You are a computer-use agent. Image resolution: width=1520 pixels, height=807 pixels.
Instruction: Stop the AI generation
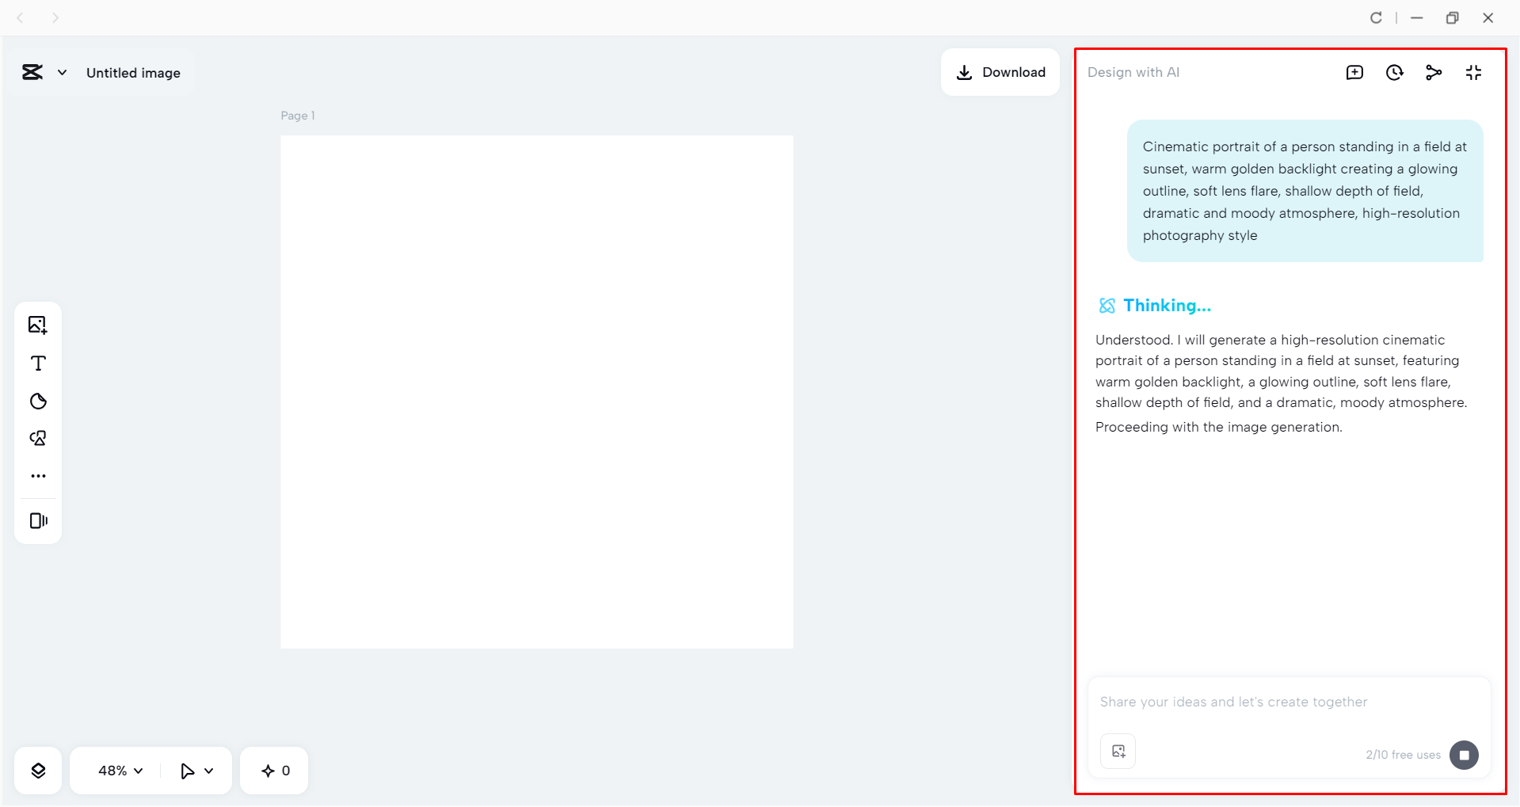[1464, 755]
